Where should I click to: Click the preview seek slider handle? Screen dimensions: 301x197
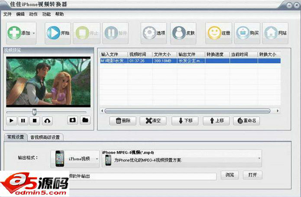[34, 112]
